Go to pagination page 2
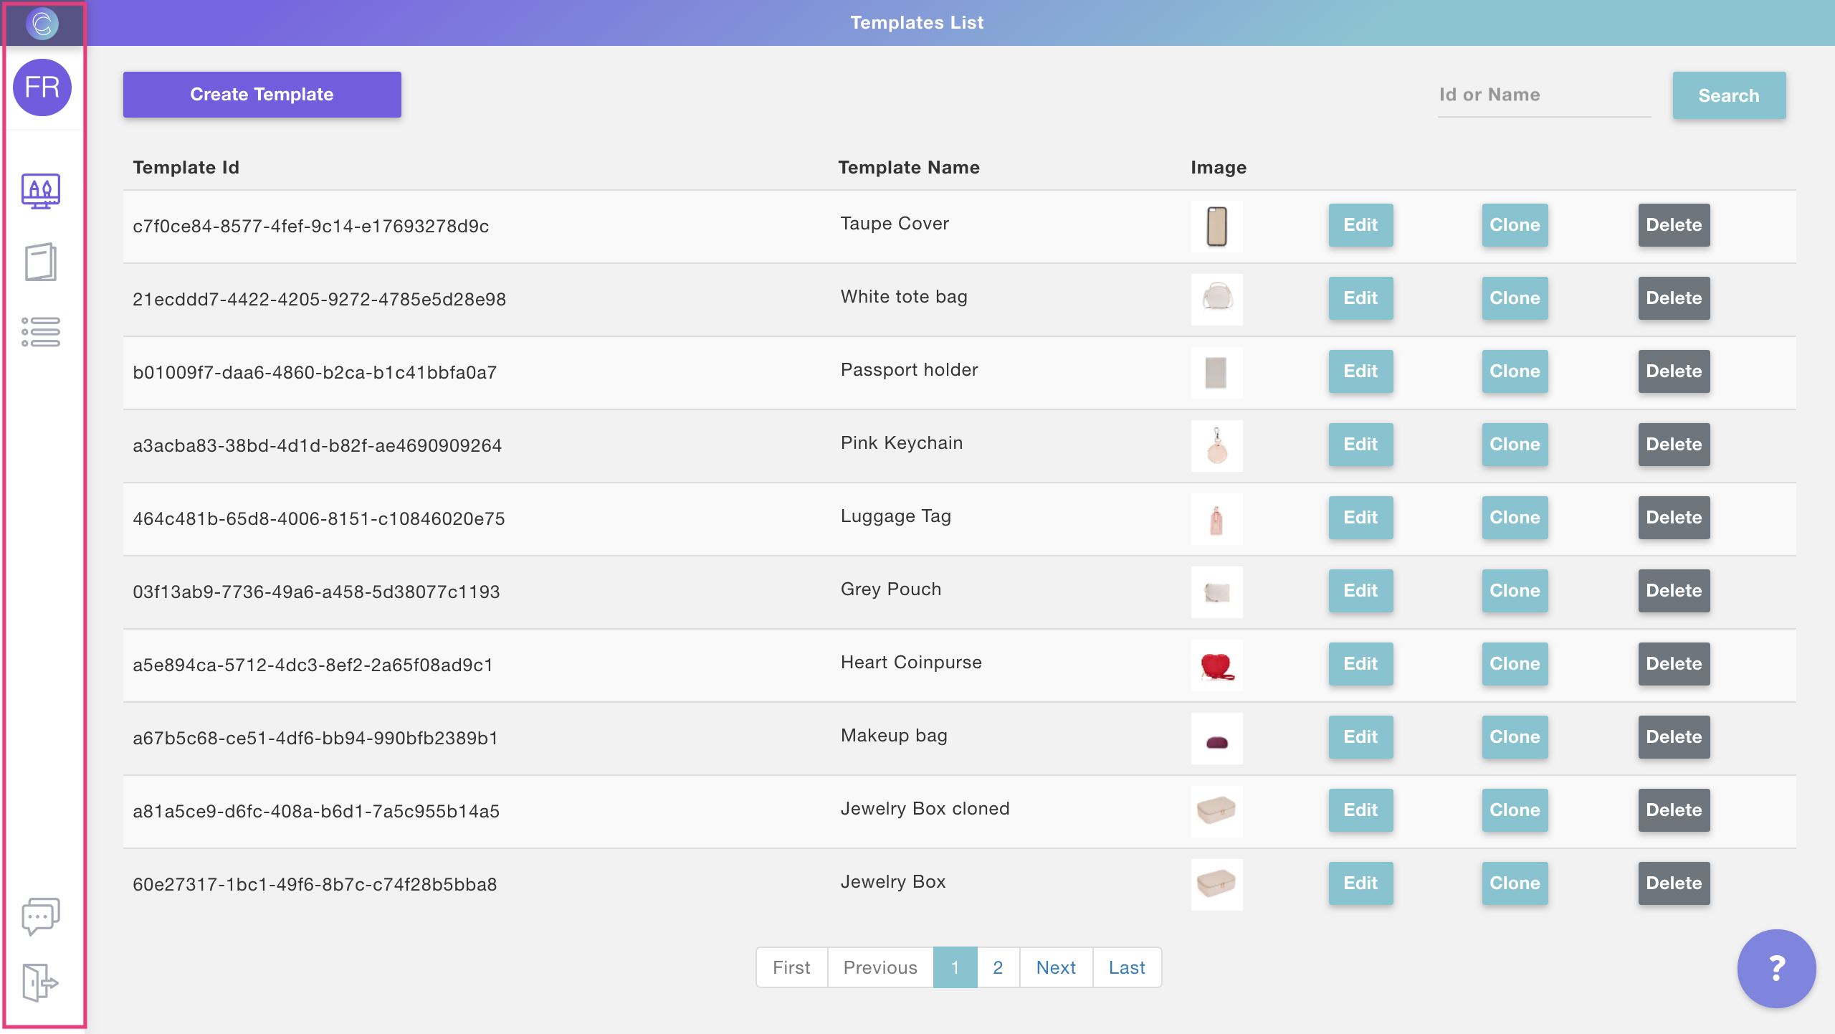 click(998, 967)
